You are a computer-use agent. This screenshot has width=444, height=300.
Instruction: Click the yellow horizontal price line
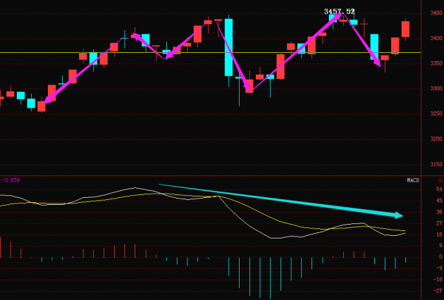(176, 52)
